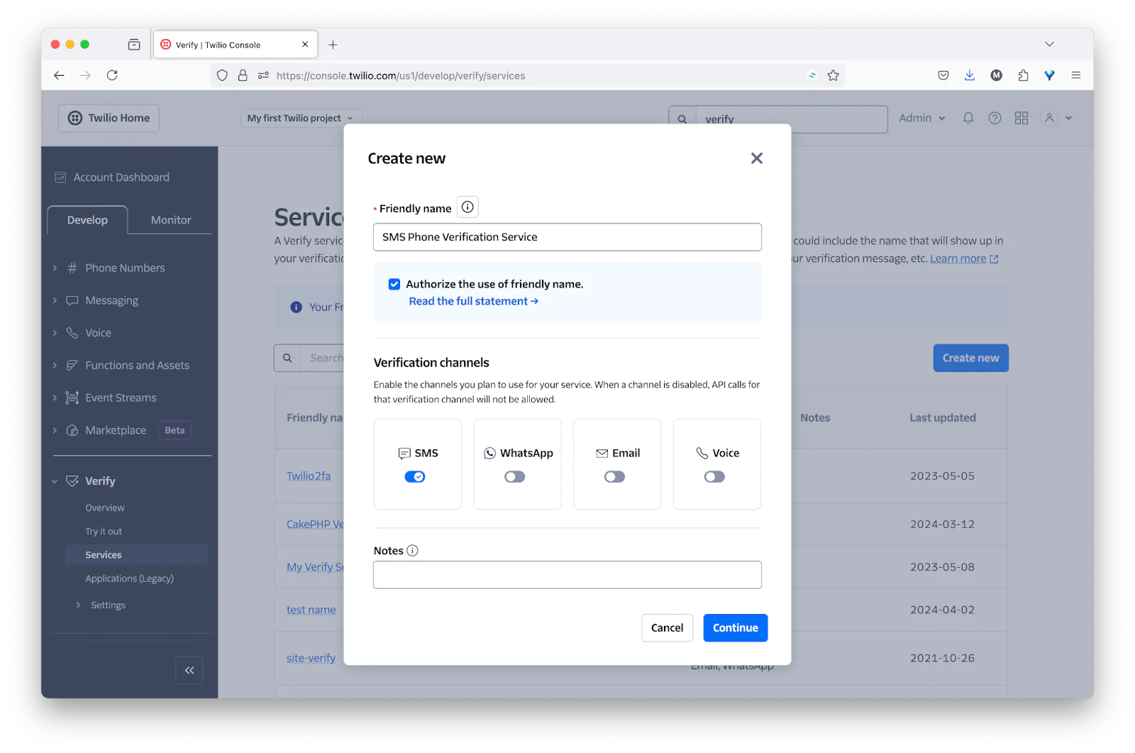Collapse the sidebar with double-chevron button
This screenshot has width=1135, height=753.
pyautogui.click(x=189, y=670)
